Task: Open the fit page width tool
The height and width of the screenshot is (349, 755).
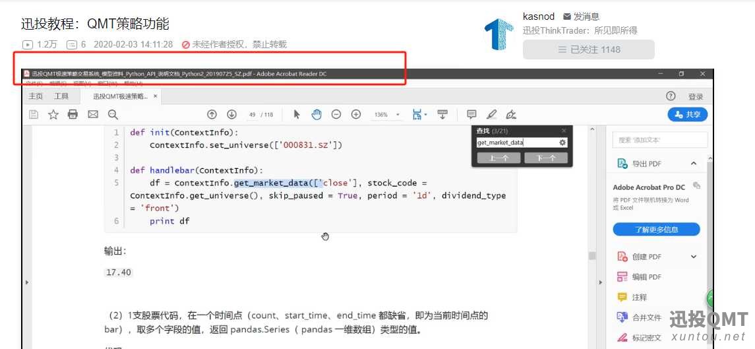Action: 418,115
